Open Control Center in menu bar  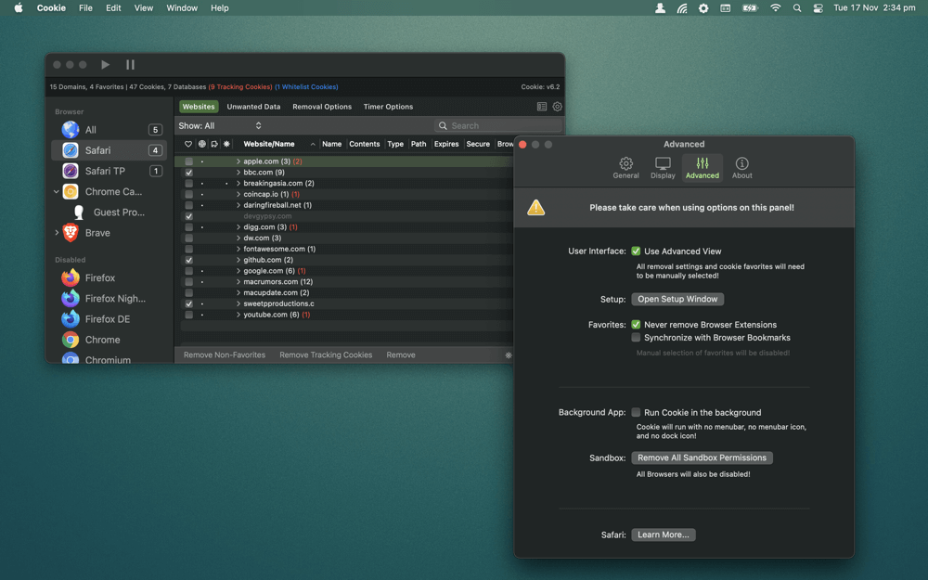pos(818,8)
